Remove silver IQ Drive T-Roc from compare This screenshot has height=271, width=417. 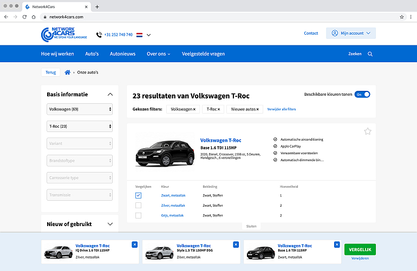pyautogui.click(x=134, y=244)
